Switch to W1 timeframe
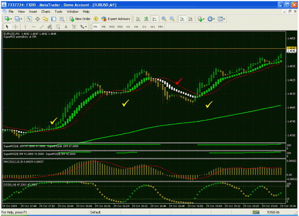The width and height of the screenshot is (299, 216). point(153,27)
